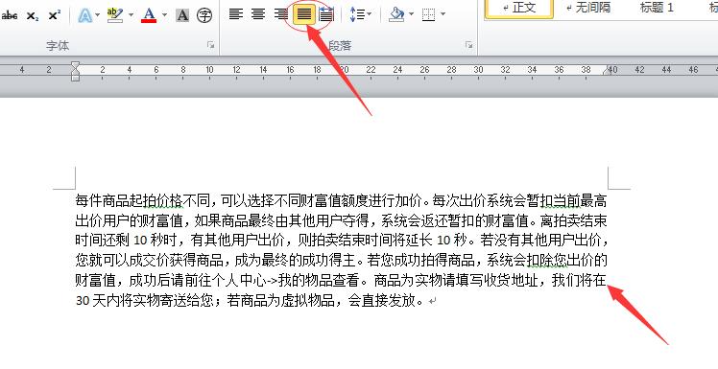Toggle justify alignment button

(304, 14)
